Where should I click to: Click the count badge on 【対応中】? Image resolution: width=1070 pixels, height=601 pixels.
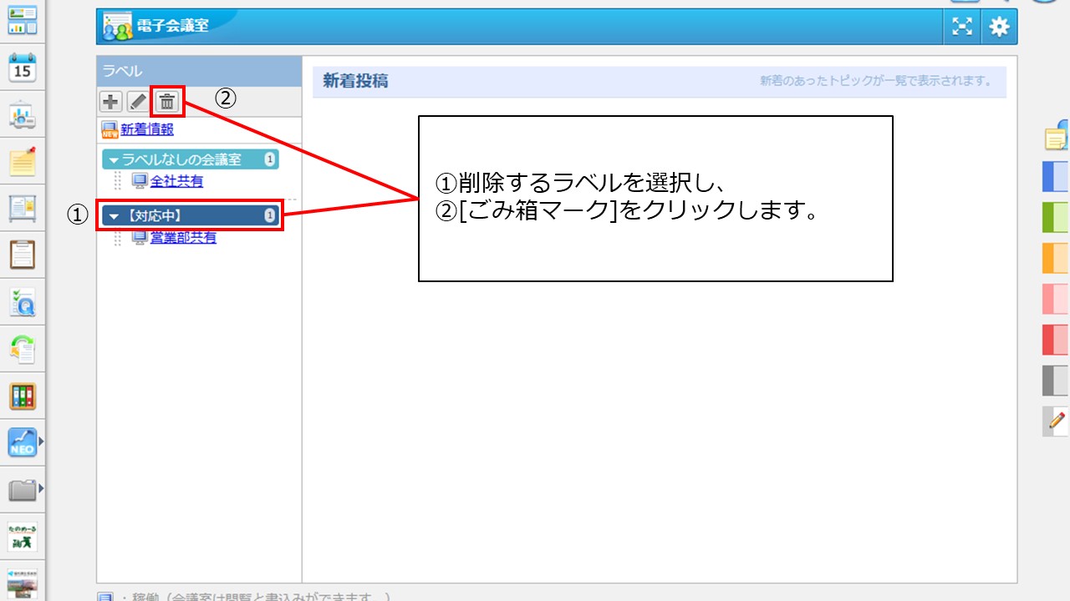pyautogui.click(x=269, y=216)
